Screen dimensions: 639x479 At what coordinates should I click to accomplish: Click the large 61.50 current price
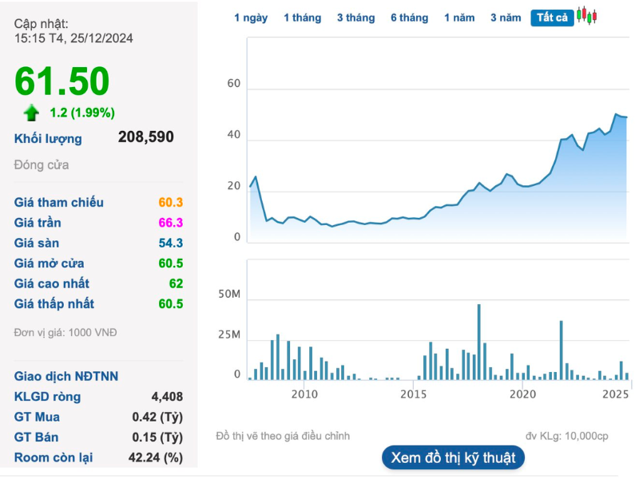(62, 81)
